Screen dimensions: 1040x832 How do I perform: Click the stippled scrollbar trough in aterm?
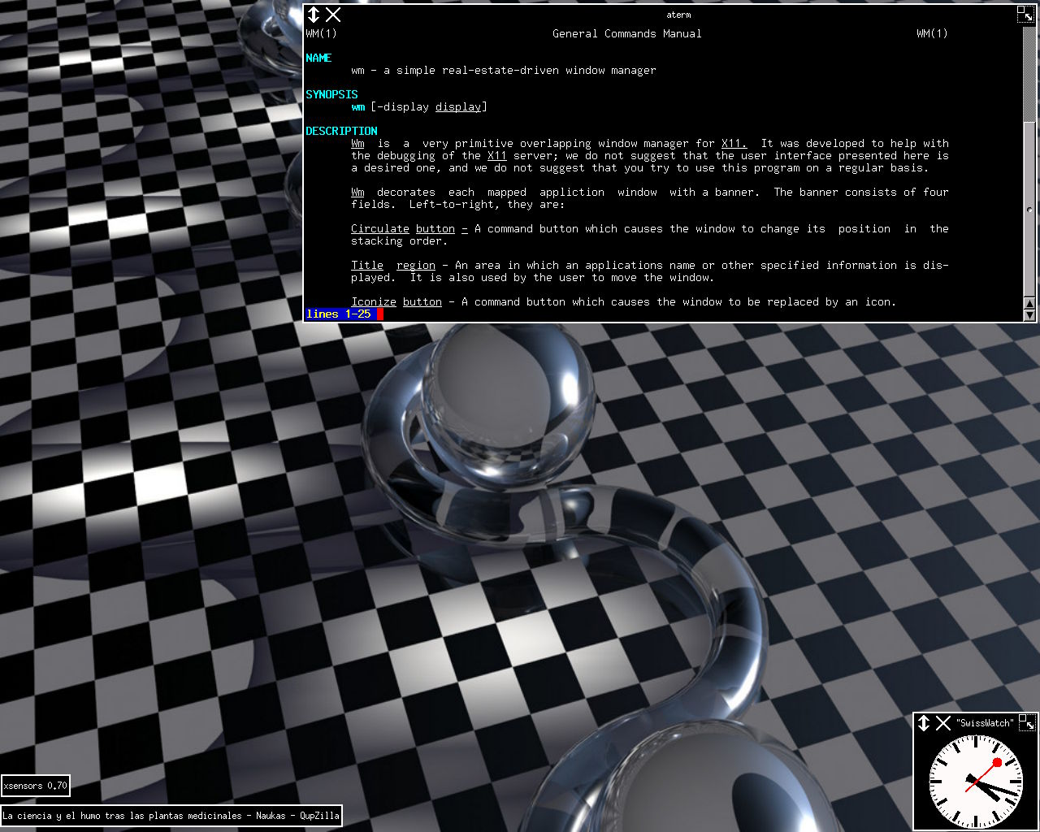[x=1029, y=73]
